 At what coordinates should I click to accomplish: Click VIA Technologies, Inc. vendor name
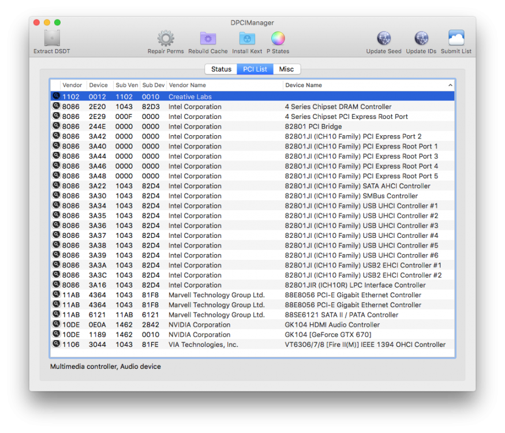click(x=203, y=345)
